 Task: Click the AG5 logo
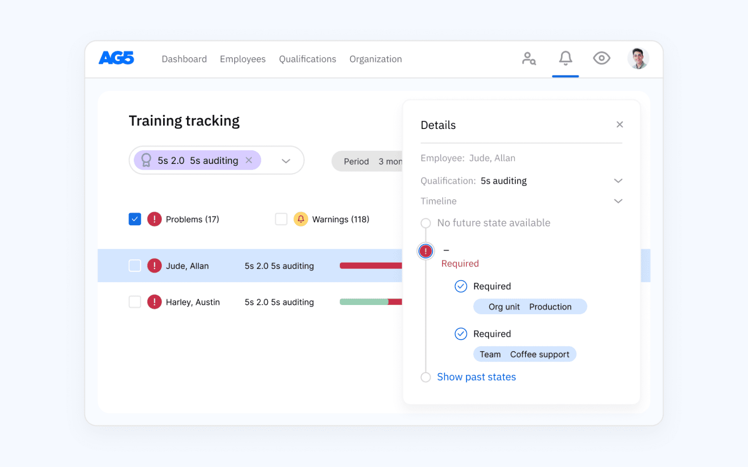click(116, 58)
